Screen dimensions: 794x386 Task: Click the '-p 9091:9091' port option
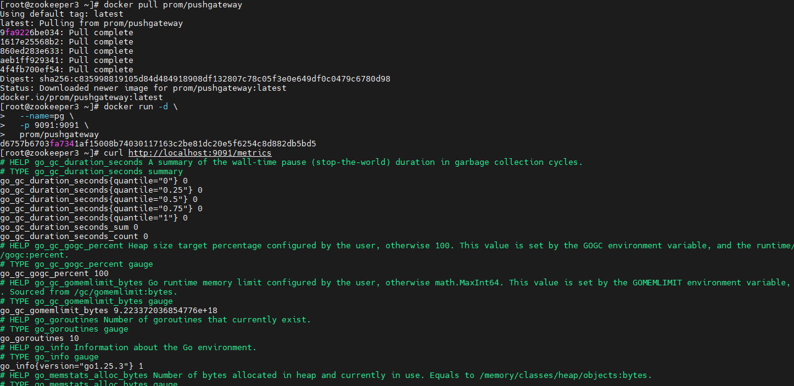54,125
